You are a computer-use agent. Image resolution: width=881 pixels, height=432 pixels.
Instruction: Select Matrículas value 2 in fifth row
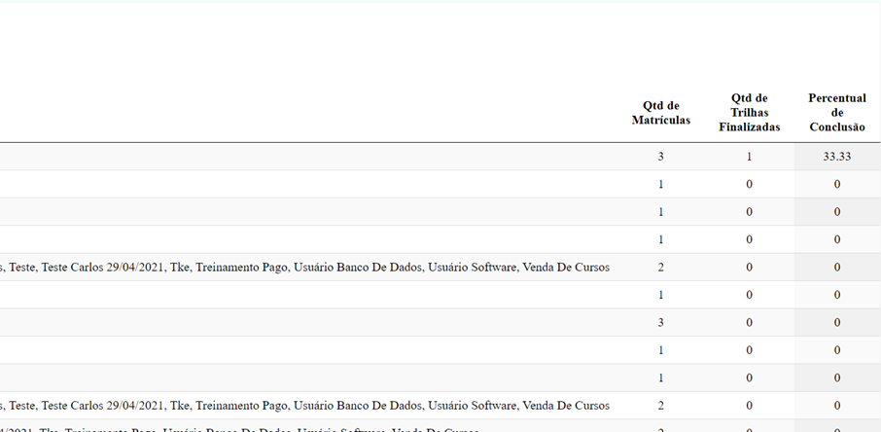coord(661,268)
